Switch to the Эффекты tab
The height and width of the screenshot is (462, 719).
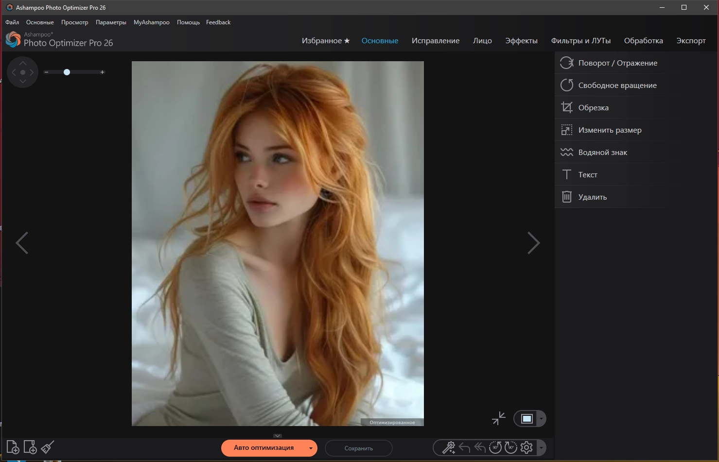tap(521, 41)
